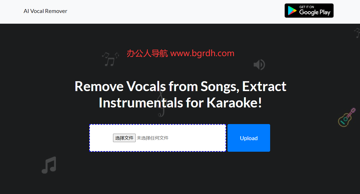360x194 pixels.
Task: Click the AI Vocal Remover site title
Action: coord(45,11)
